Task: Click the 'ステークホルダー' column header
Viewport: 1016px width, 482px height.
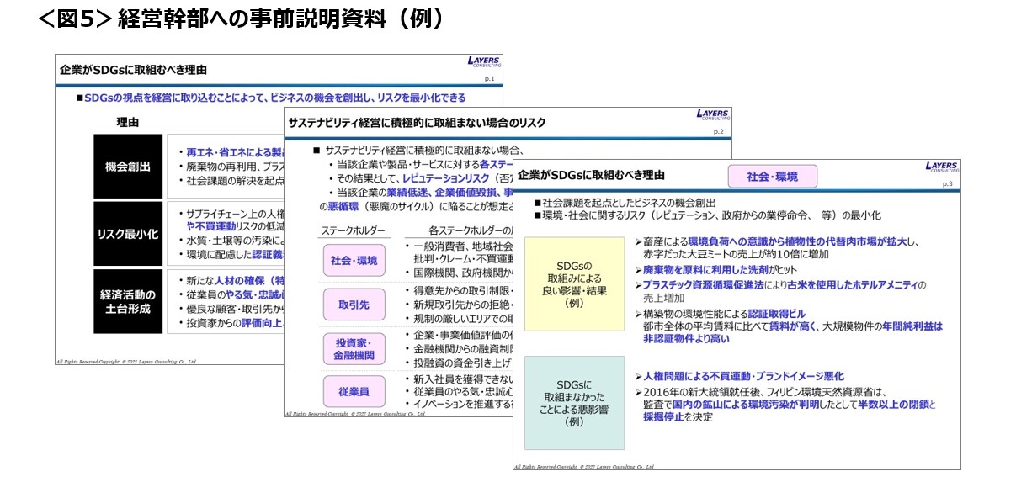Action: (353, 230)
